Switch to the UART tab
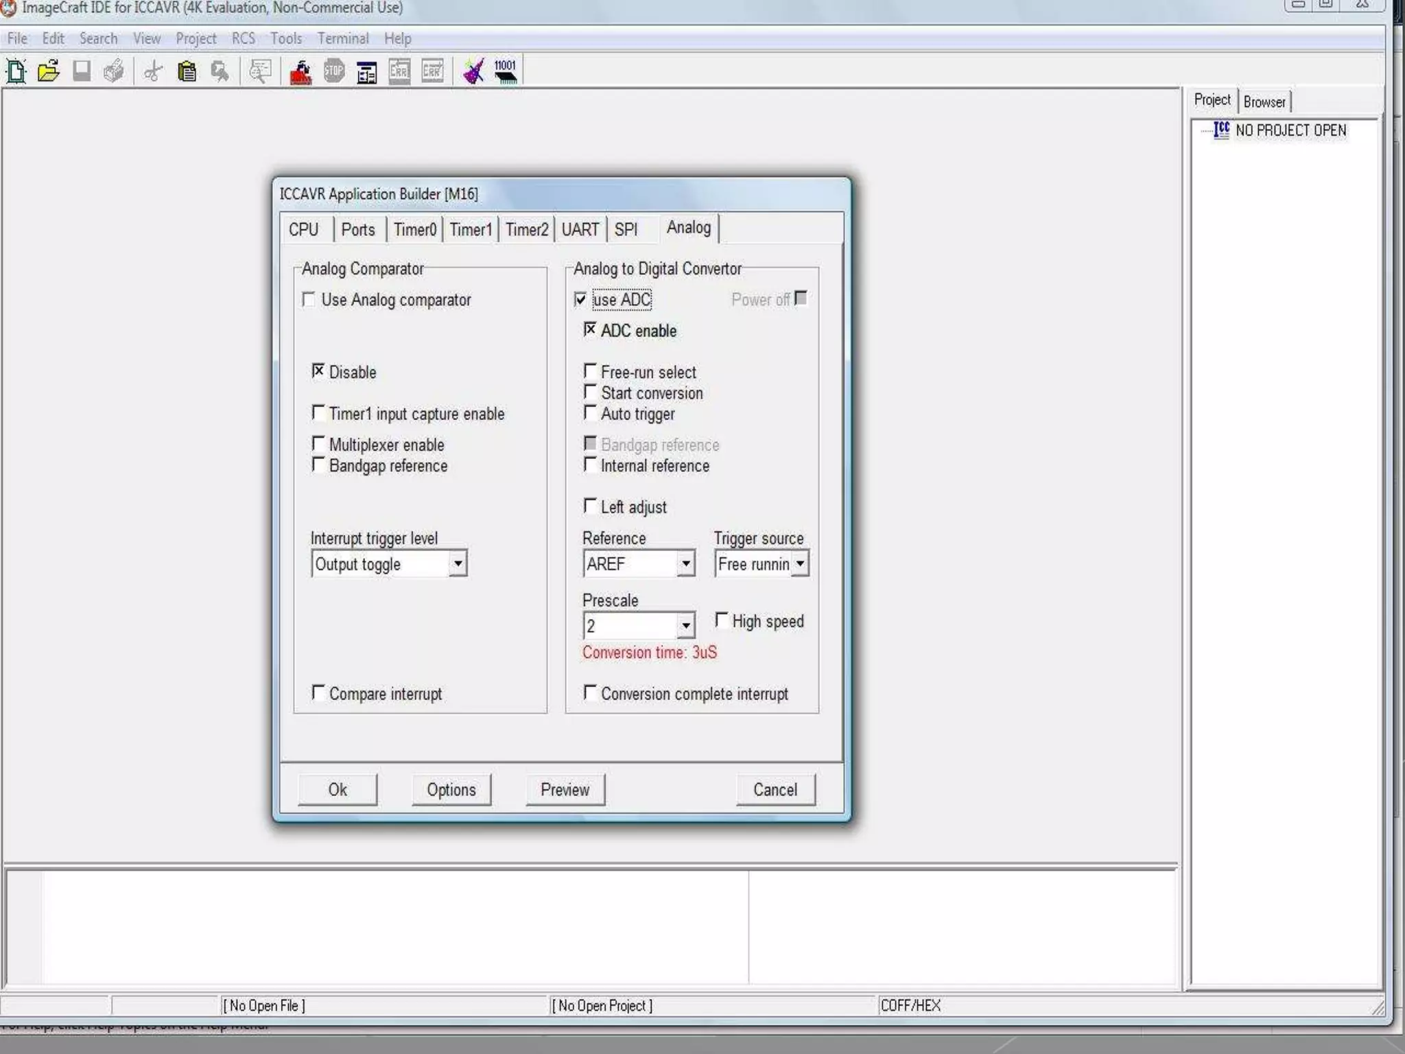The width and height of the screenshot is (1405, 1054). pyautogui.click(x=580, y=229)
